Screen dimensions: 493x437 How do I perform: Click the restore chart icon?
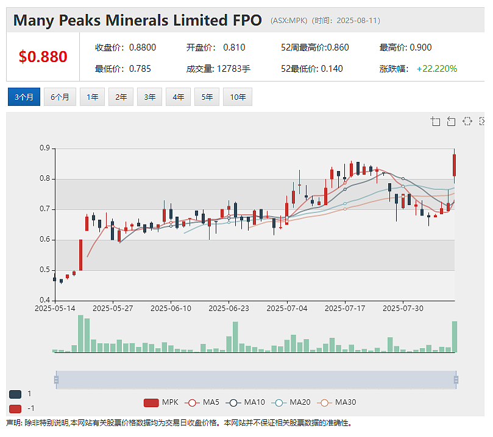467,121
